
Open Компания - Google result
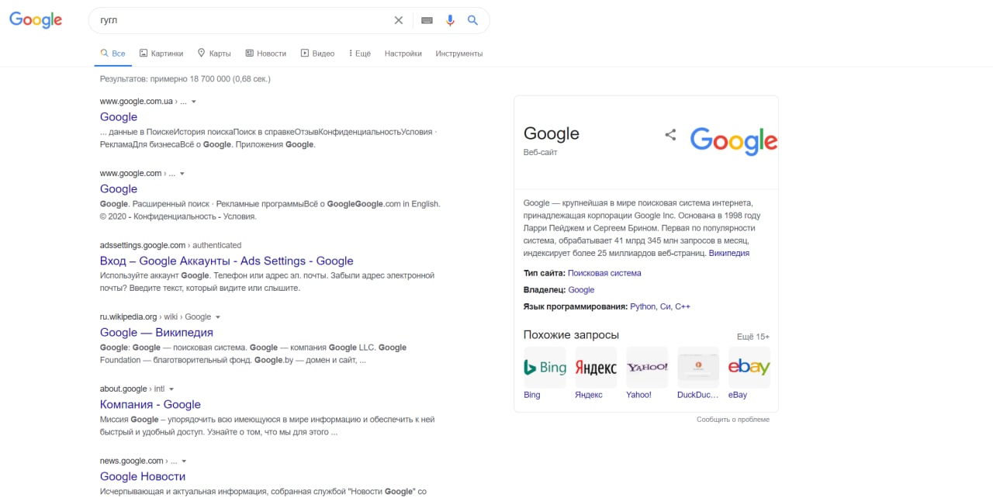(151, 404)
